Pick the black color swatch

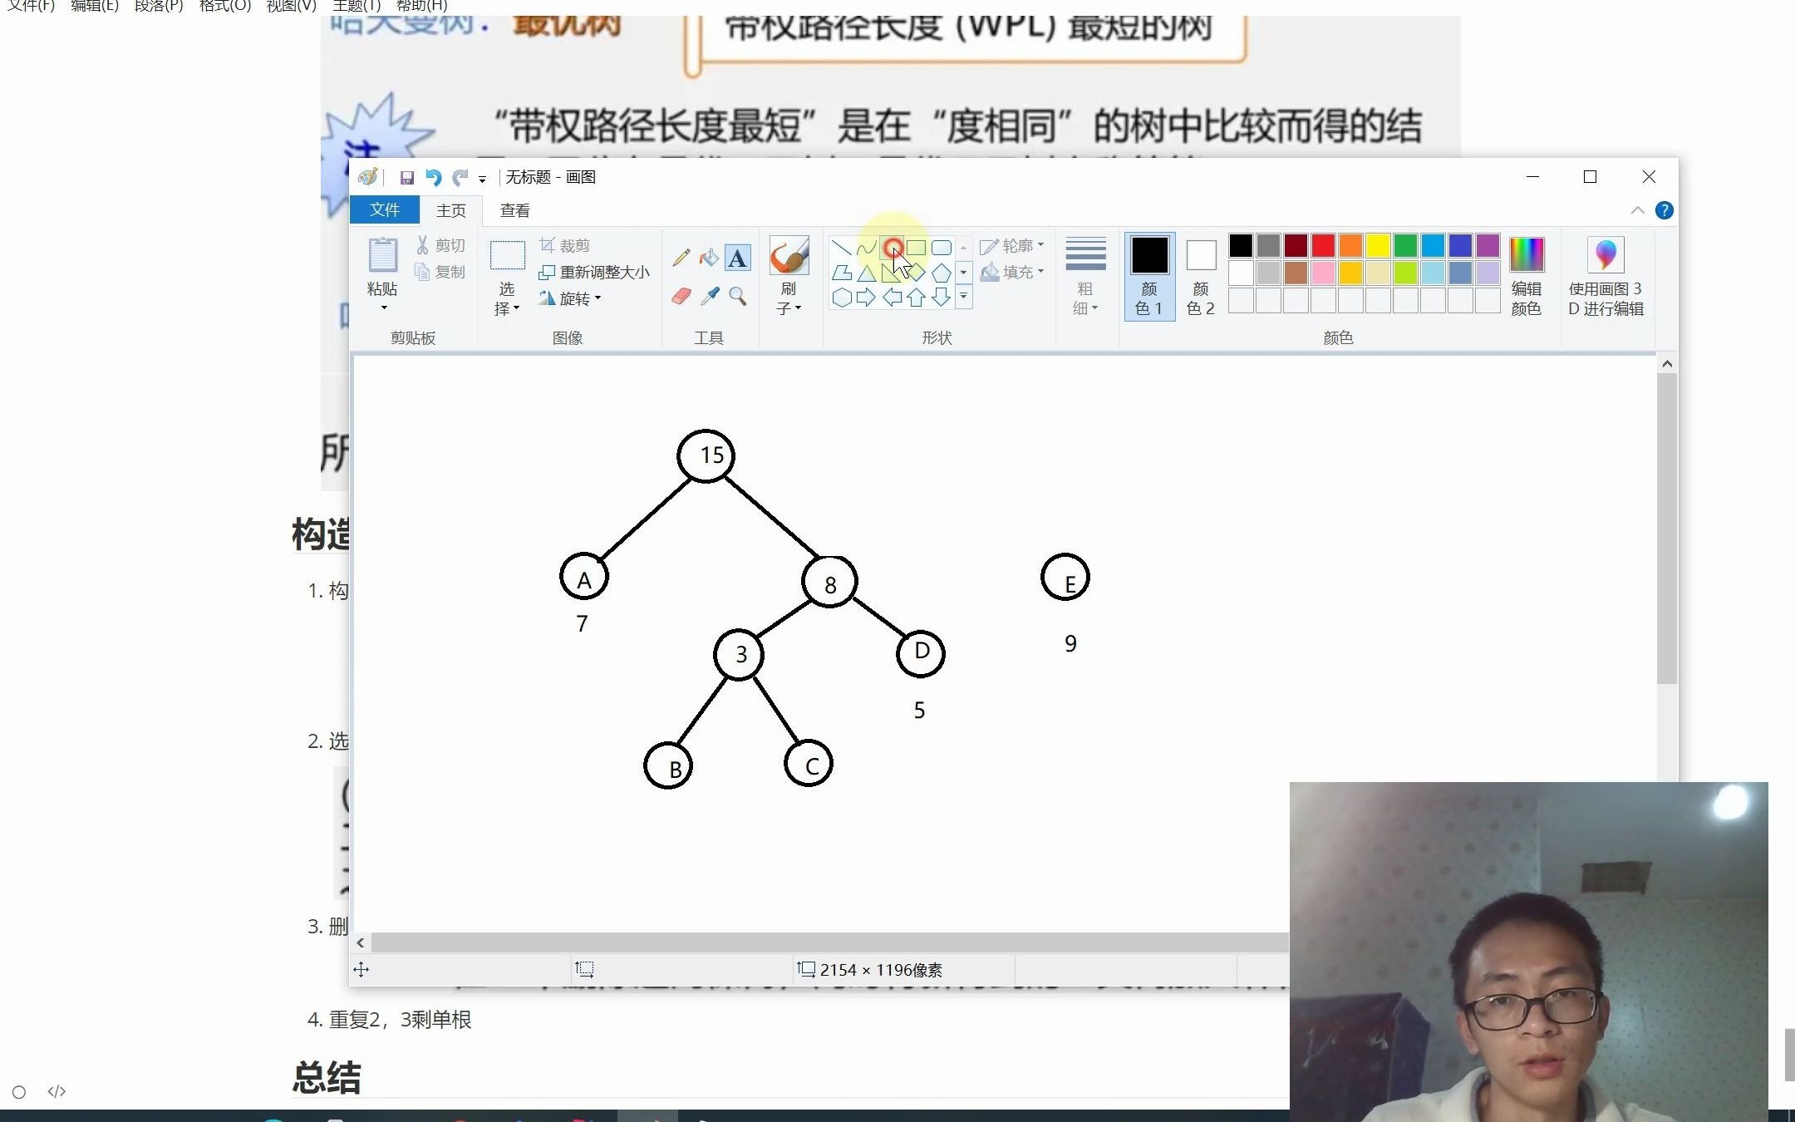[x=1241, y=245]
